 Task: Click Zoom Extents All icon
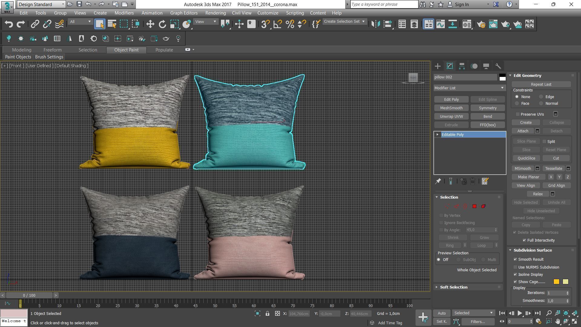566,313
